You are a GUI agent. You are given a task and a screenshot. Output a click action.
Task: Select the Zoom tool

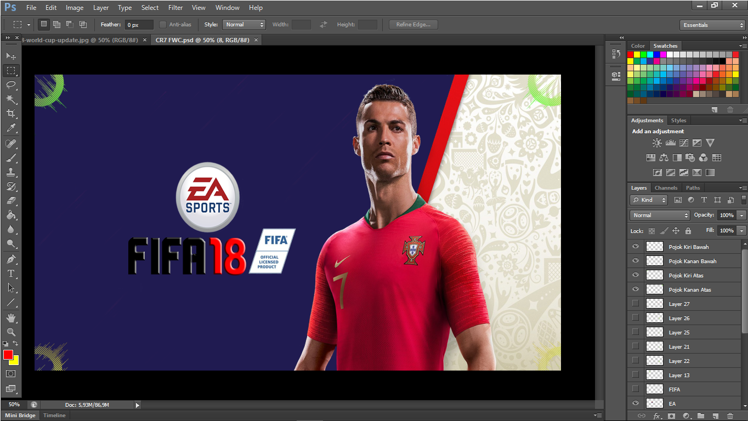coord(10,332)
